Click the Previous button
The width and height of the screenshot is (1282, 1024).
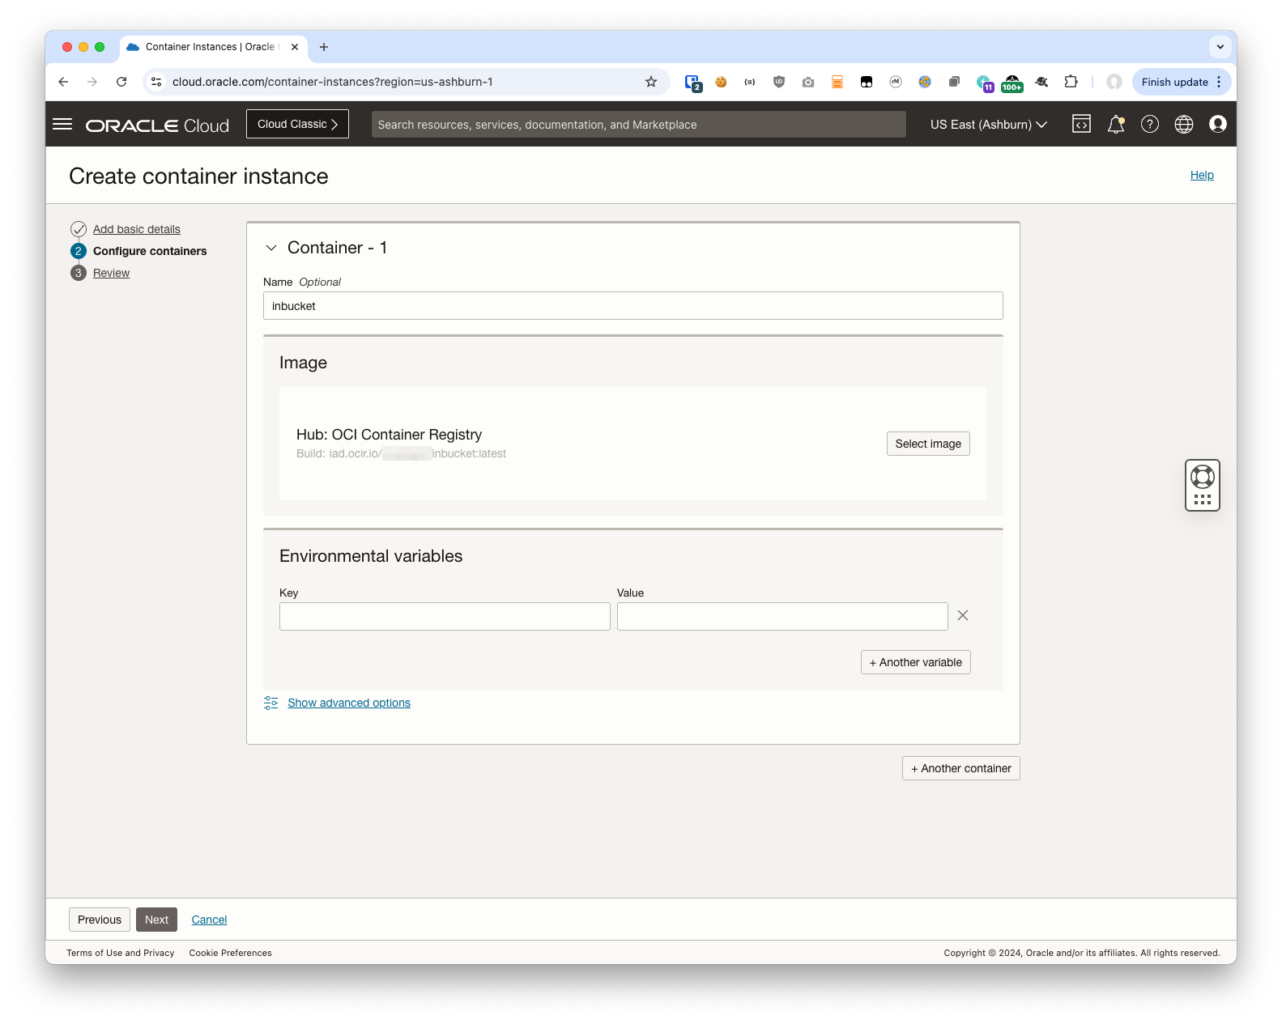click(x=100, y=920)
